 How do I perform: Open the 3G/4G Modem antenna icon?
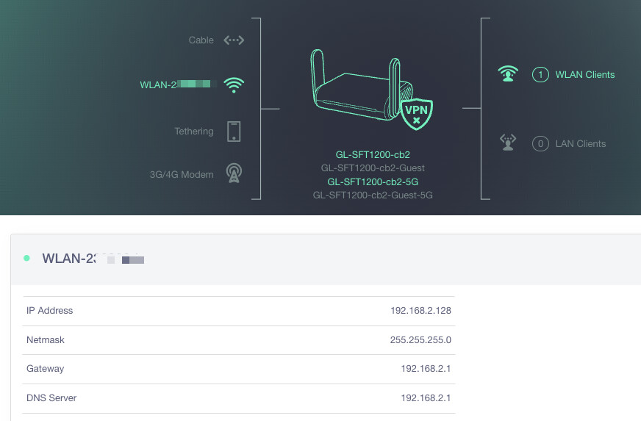click(x=234, y=174)
